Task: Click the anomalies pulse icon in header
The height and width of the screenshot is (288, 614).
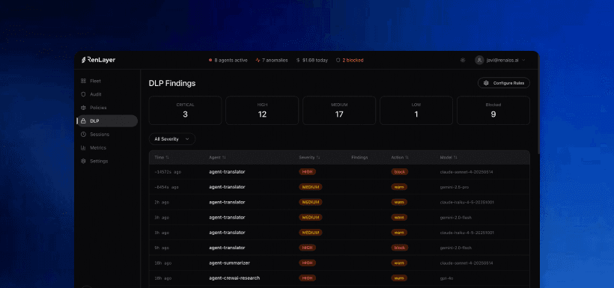Action: (x=258, y=61)
